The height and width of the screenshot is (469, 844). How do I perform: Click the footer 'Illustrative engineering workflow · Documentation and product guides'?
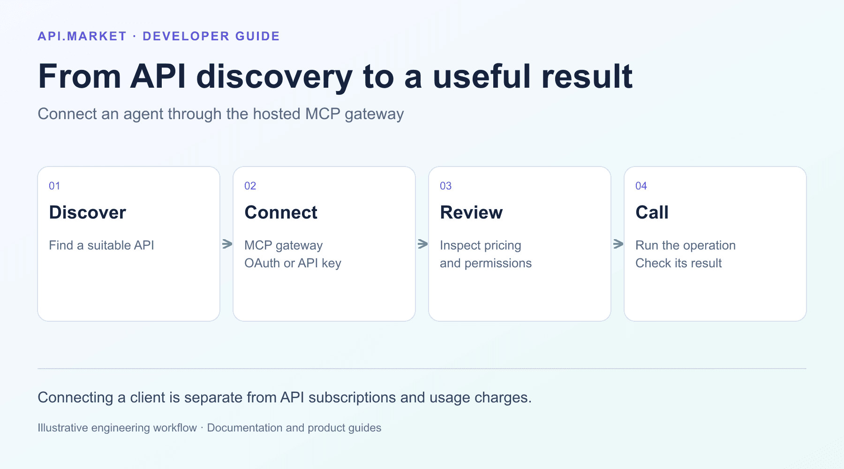(x=210, y=428)
